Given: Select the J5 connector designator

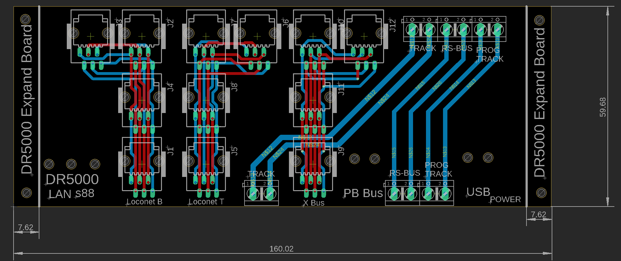Looking at the screenshot, I should tap(234, 150).
